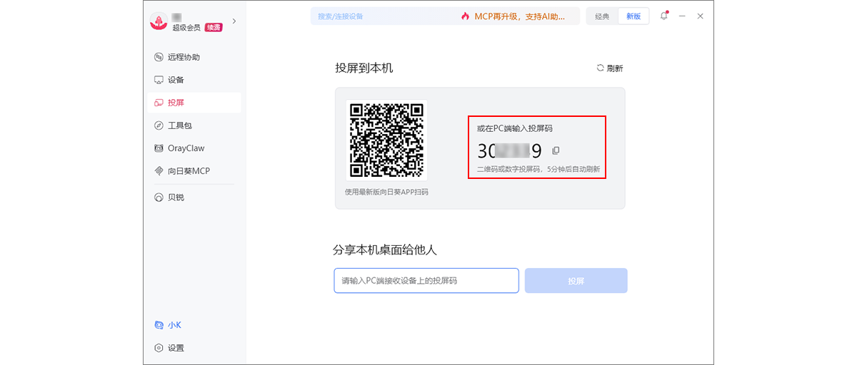
Task: Click the 贝锐 sidebar icon
Action: [x=159, y=197]
